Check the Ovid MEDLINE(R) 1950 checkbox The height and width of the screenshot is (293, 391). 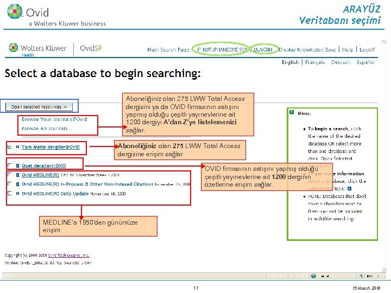click(x=9, y=174)
